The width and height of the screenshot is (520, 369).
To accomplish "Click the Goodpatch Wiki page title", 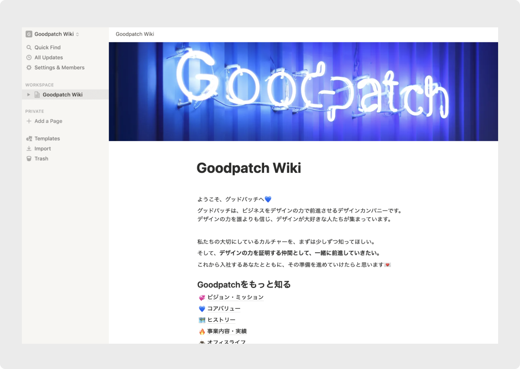I will [x=249, y=168].
